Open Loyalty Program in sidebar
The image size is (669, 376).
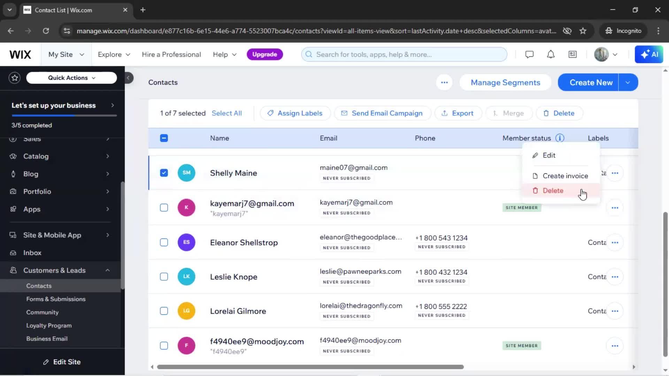(49, 326)
